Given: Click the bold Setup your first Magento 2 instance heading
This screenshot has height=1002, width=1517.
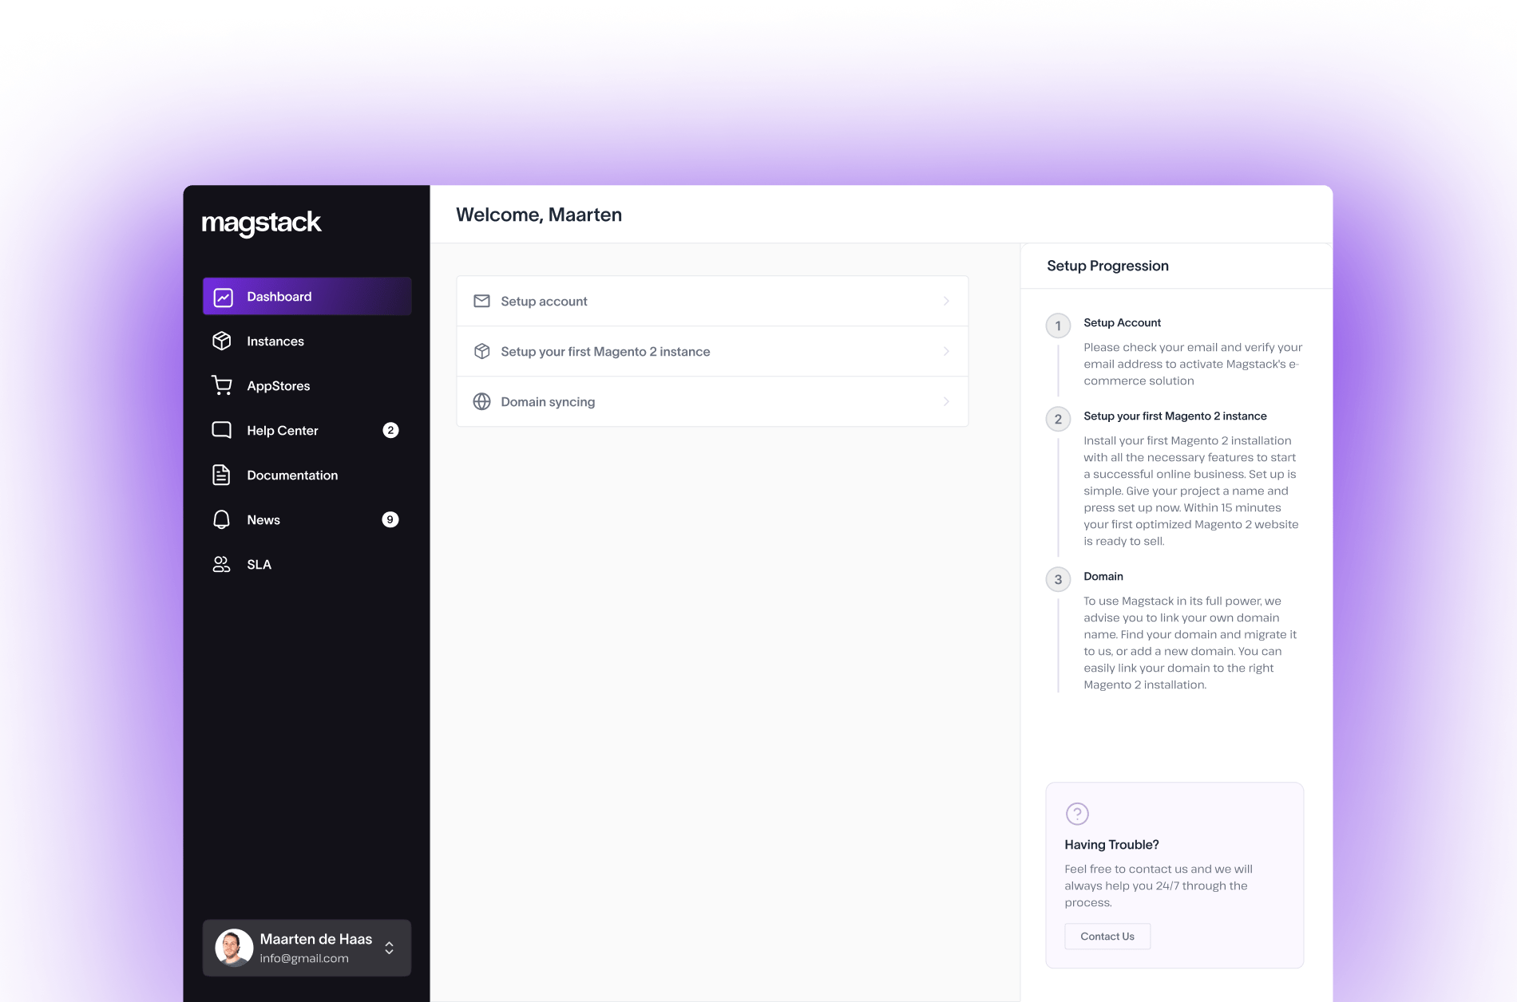Looking at the screenshot, I should pyautogui.click(x=1175, y=416).
